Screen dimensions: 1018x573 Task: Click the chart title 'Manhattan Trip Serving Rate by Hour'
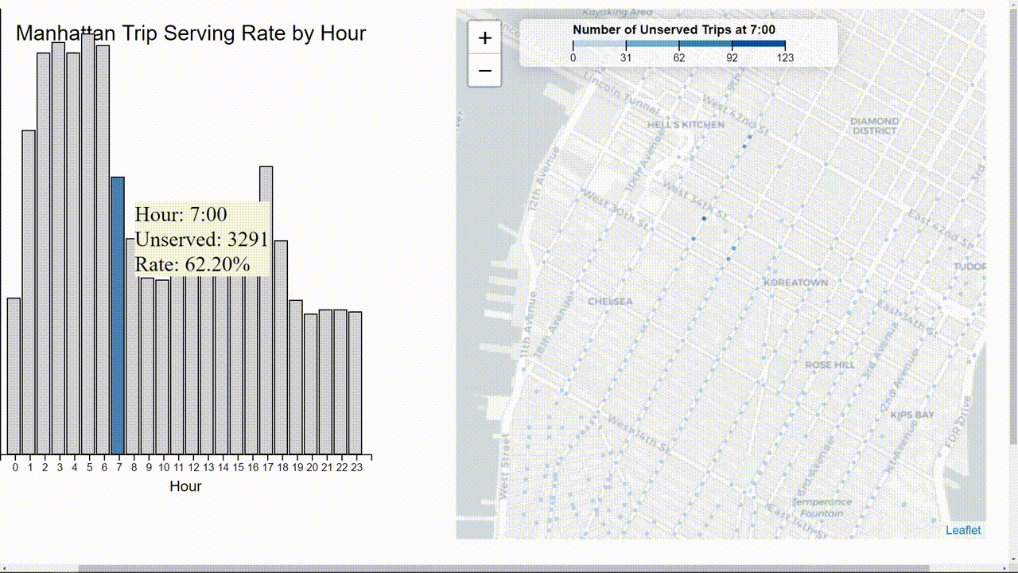(191, 33)
